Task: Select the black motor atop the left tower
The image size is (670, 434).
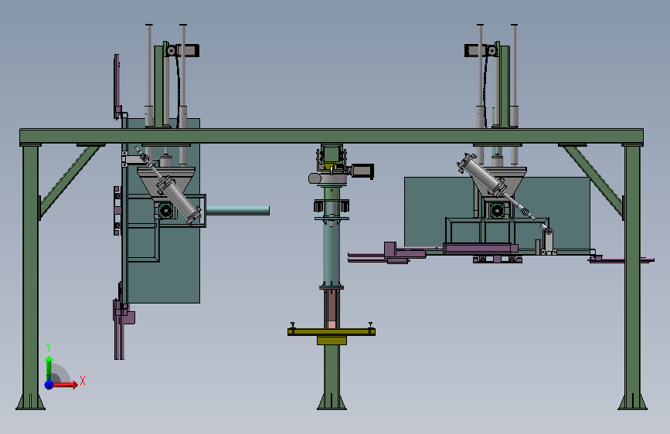Action: click(187, 50)
